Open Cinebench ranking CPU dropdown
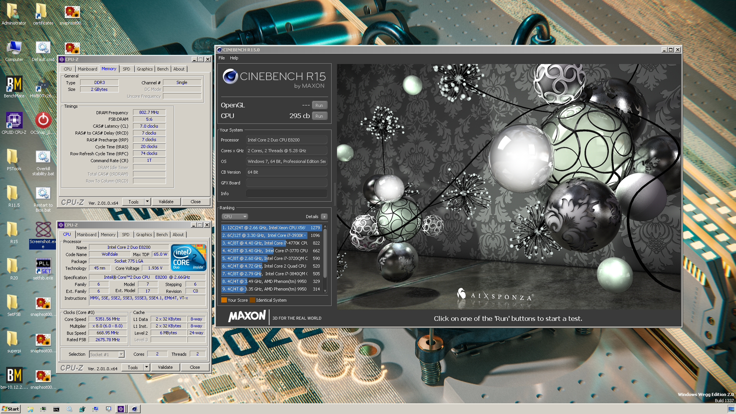Image resolution: width=736 pixels, height=414 pixels. (x=235, y=217)
